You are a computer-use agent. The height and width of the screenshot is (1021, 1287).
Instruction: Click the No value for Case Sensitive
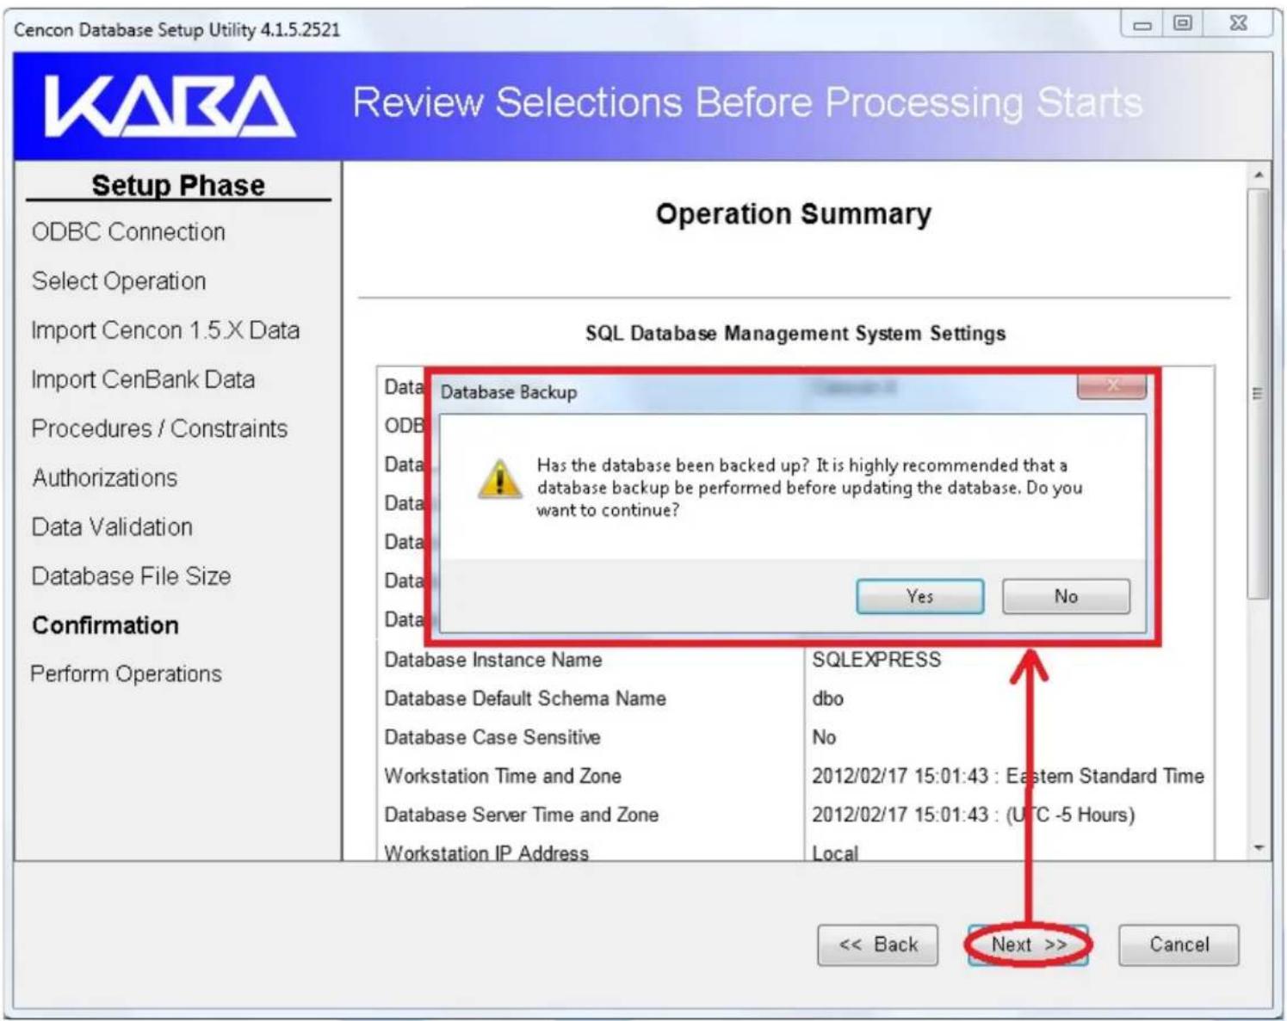[824, 737]
